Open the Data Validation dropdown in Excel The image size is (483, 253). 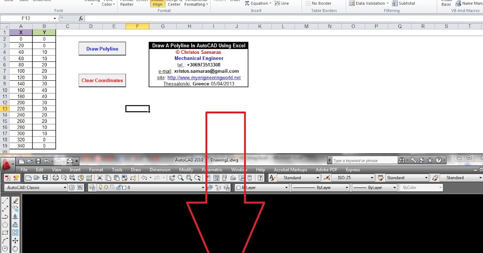[x=388, y=3]
